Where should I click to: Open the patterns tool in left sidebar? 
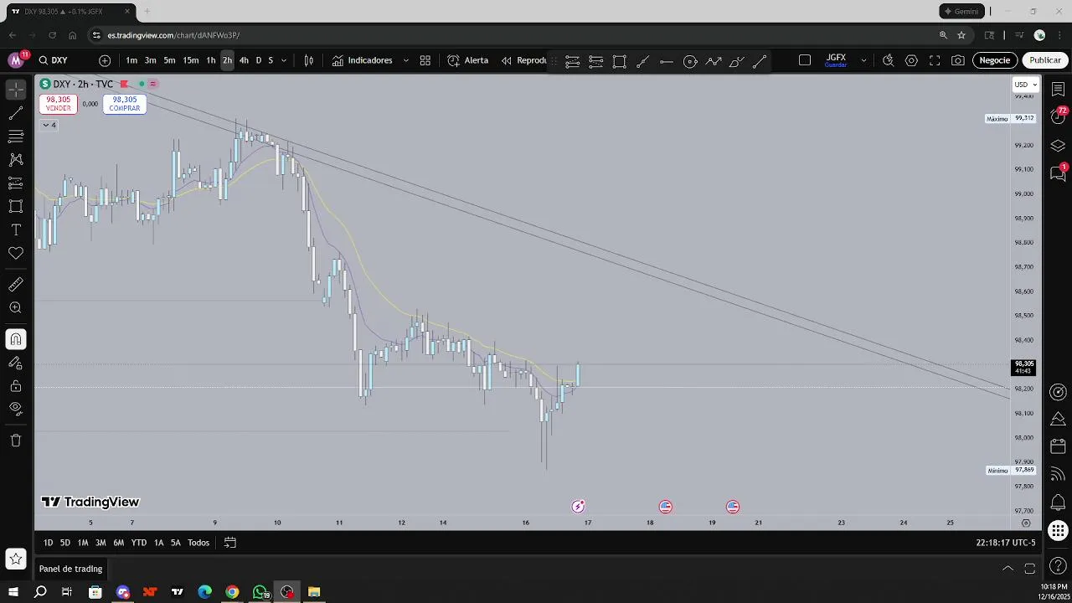pos(16,159)
